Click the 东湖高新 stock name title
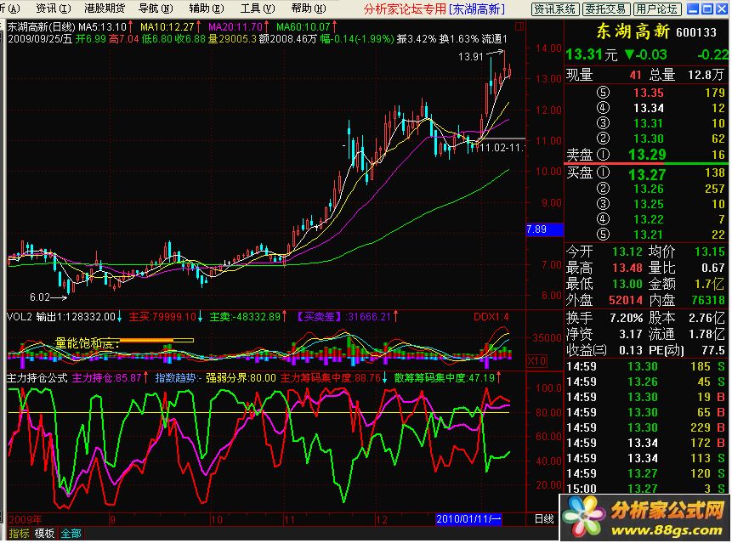 [x=633, y=31]
